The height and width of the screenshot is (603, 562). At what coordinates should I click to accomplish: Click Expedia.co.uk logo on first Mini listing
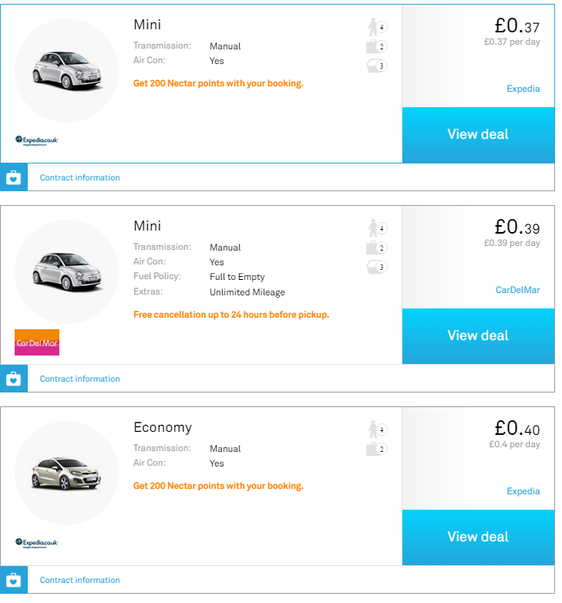[x=37, y=140]
